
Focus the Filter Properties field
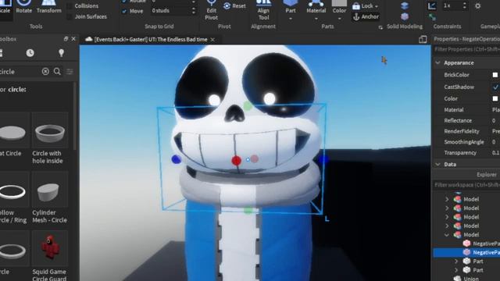(466, 49)
